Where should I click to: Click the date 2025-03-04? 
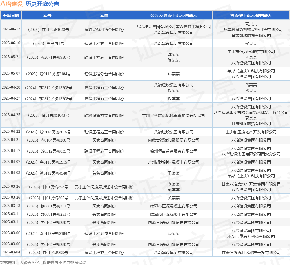11,252
